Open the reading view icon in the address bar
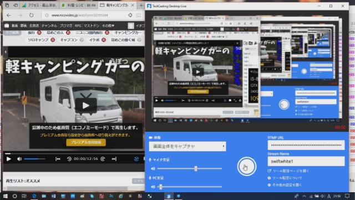 click(x=138, y=15)
